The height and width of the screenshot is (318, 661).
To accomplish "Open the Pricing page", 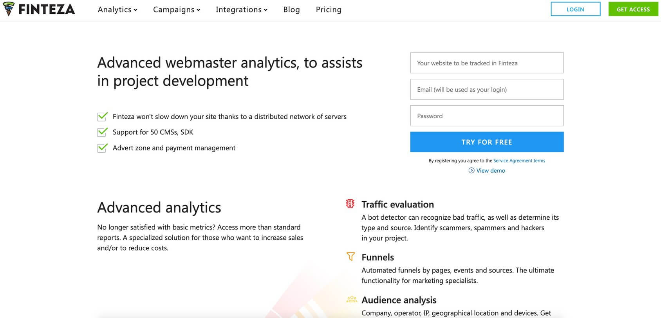I will (x=329, y=9).
